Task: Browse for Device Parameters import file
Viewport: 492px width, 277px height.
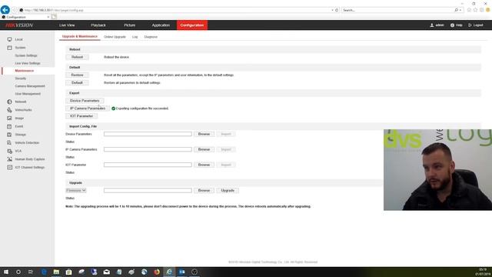Action: (x=204, y=134)
